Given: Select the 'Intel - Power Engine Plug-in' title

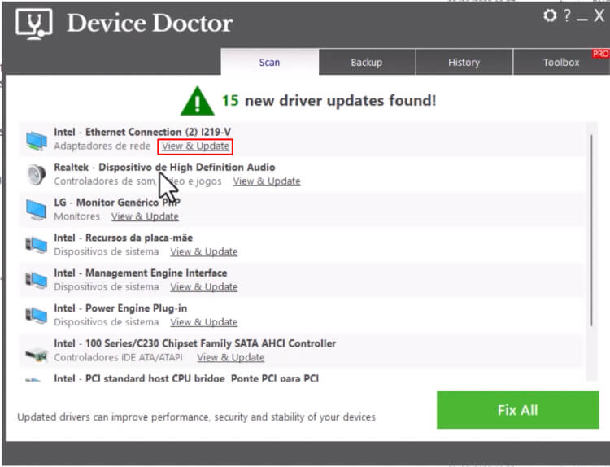Looking at the screenshot, I should 120,308.
